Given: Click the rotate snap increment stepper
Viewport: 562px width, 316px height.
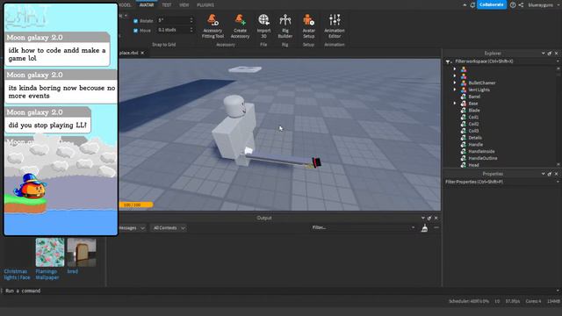Looking at the screenshot, I should point(191,20).
